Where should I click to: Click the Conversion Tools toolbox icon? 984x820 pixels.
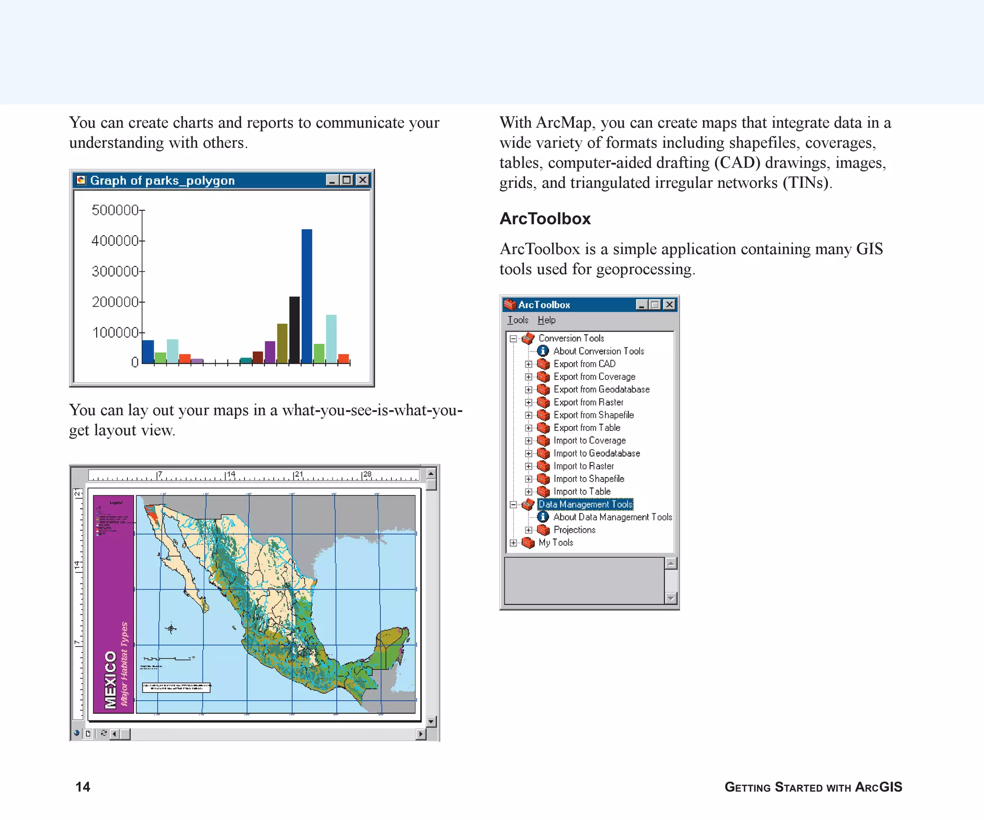tap(528, 338)
